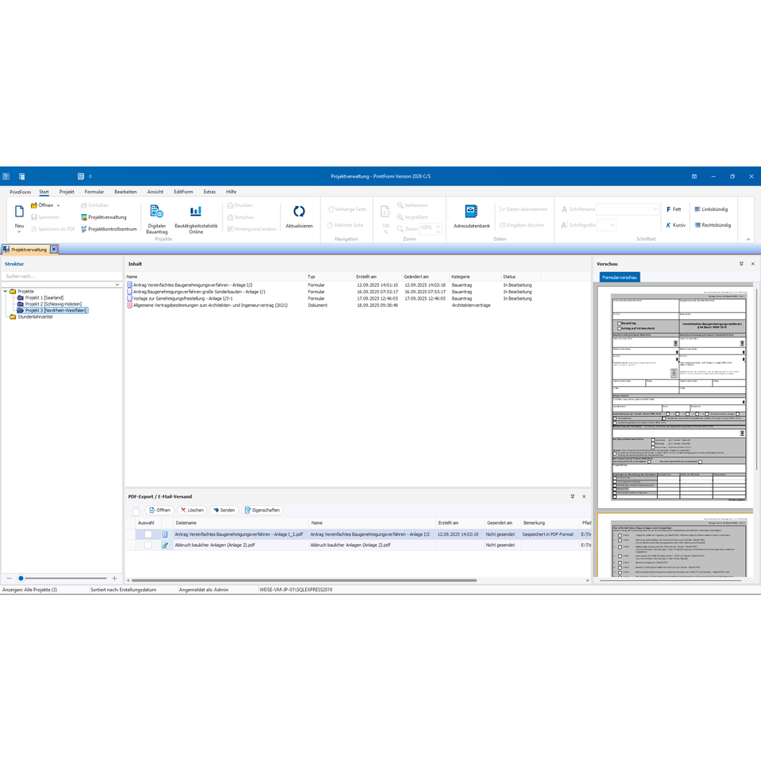Select 'Allgemeine Vertragsbestimmungen zum Architekten' row

point(210,305)
